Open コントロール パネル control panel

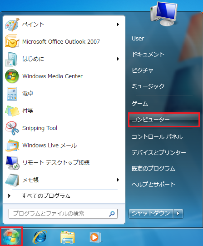click(x=157, y=137)
